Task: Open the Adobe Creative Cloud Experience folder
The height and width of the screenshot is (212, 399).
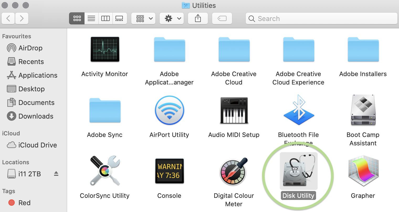Action: coord(298,49)
